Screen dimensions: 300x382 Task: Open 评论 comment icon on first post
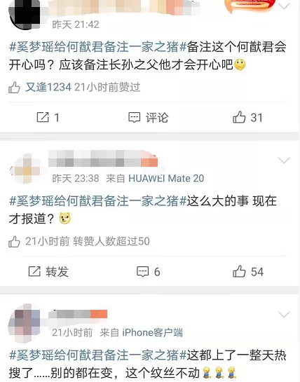point(148,118)
